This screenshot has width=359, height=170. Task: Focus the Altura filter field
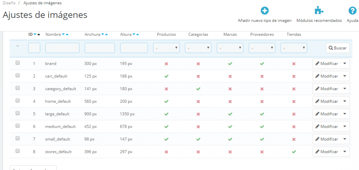(134, 48)
